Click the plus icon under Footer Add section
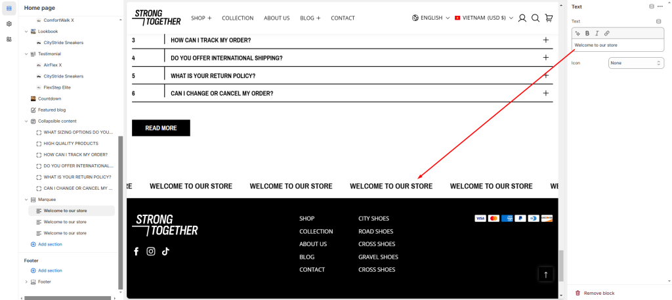The image size is (672, 300). coord(33,270)
